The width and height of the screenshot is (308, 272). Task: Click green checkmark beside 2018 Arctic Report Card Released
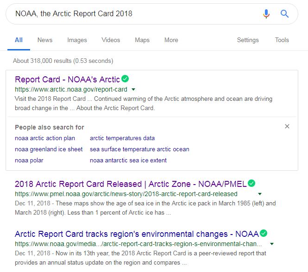(251, 183)
